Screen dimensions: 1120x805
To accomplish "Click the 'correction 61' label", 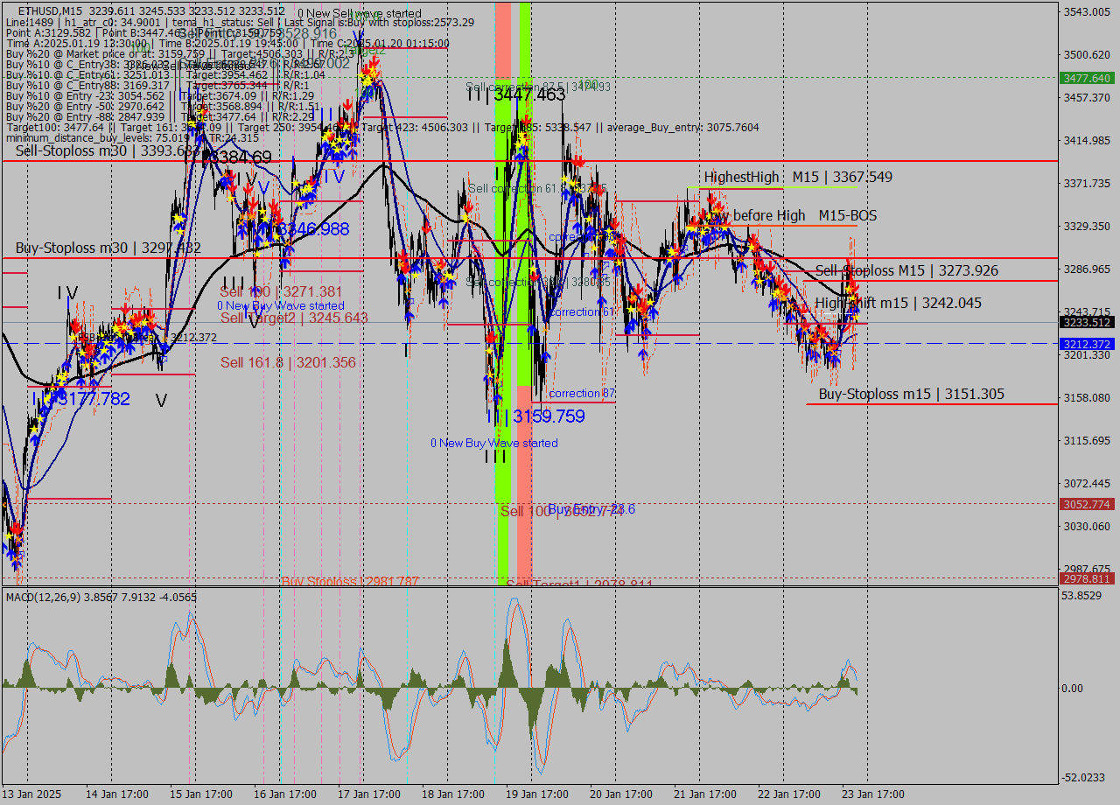I will (581, 311).
